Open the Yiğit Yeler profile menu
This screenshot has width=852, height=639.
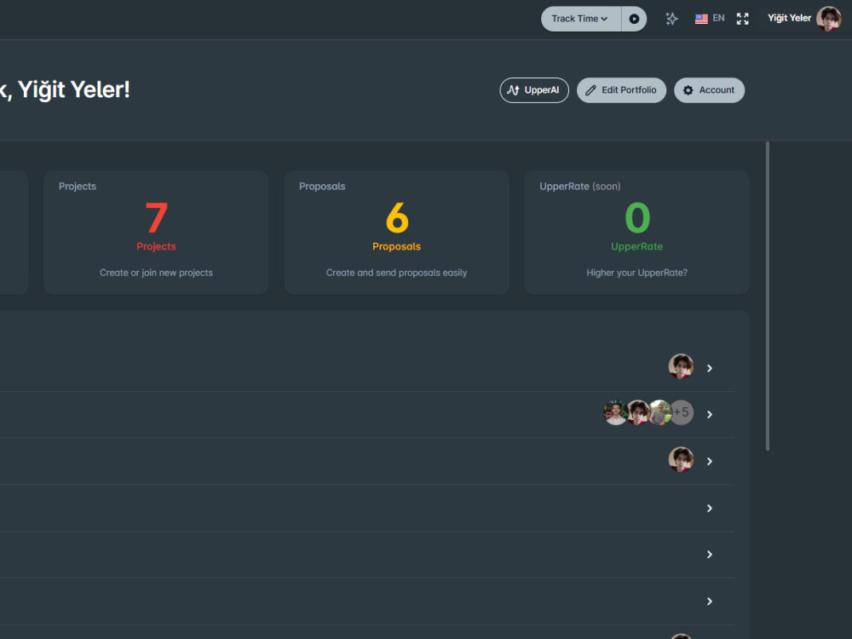tap(803, 19)
